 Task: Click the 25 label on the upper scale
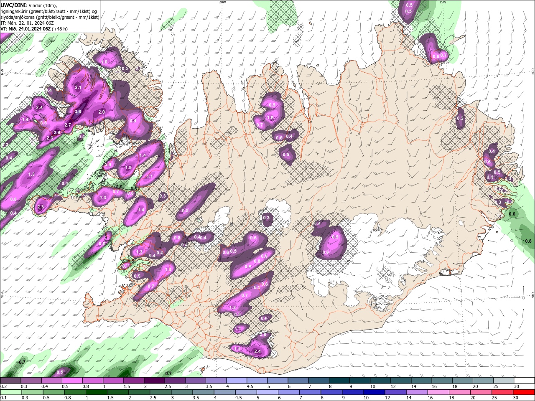point(496,386)
